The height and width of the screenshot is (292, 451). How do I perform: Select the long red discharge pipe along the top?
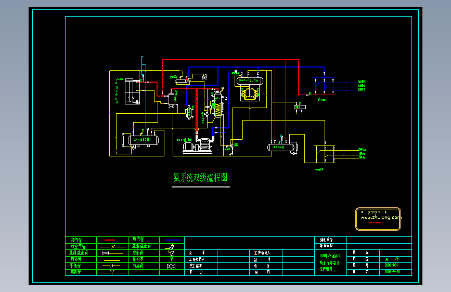click(230, 60)
